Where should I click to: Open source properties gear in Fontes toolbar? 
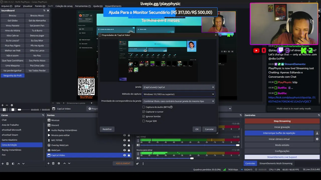[59, 163]
